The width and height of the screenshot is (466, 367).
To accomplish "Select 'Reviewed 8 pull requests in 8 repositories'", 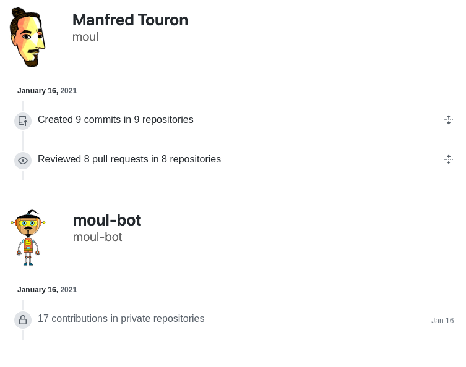I will tap(129, 159).
